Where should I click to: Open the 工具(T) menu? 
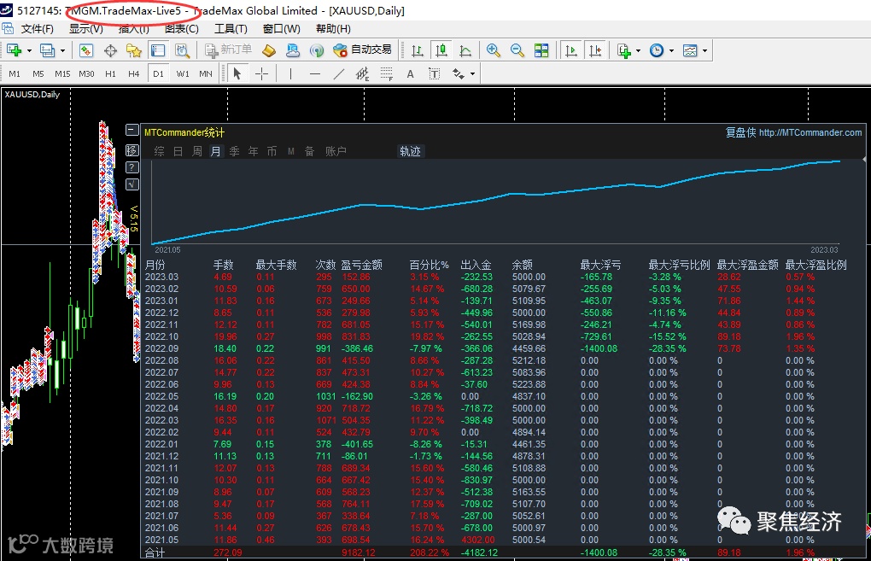point(231,29)
